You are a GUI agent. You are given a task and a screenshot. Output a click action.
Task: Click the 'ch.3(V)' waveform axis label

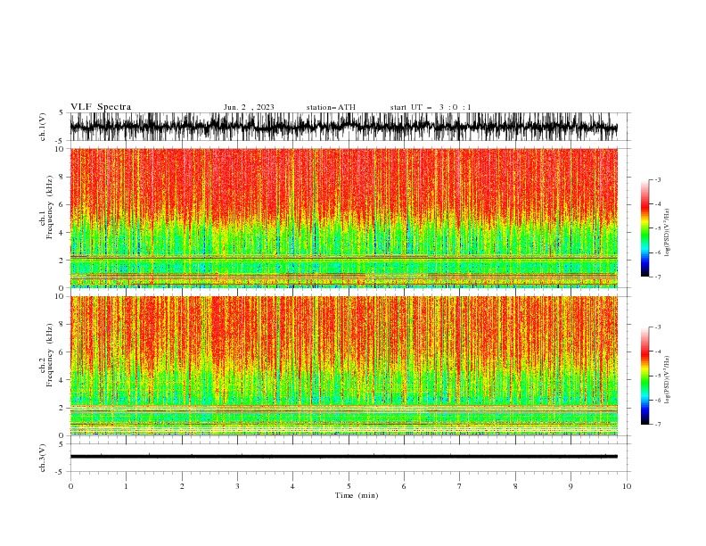coord(43,458)
